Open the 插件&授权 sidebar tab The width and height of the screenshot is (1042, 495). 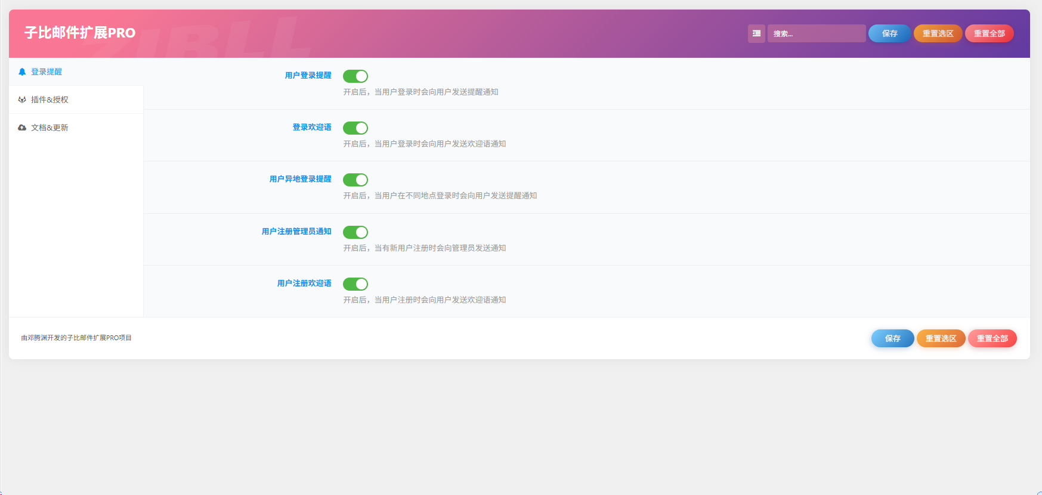(x=50, y=100)
